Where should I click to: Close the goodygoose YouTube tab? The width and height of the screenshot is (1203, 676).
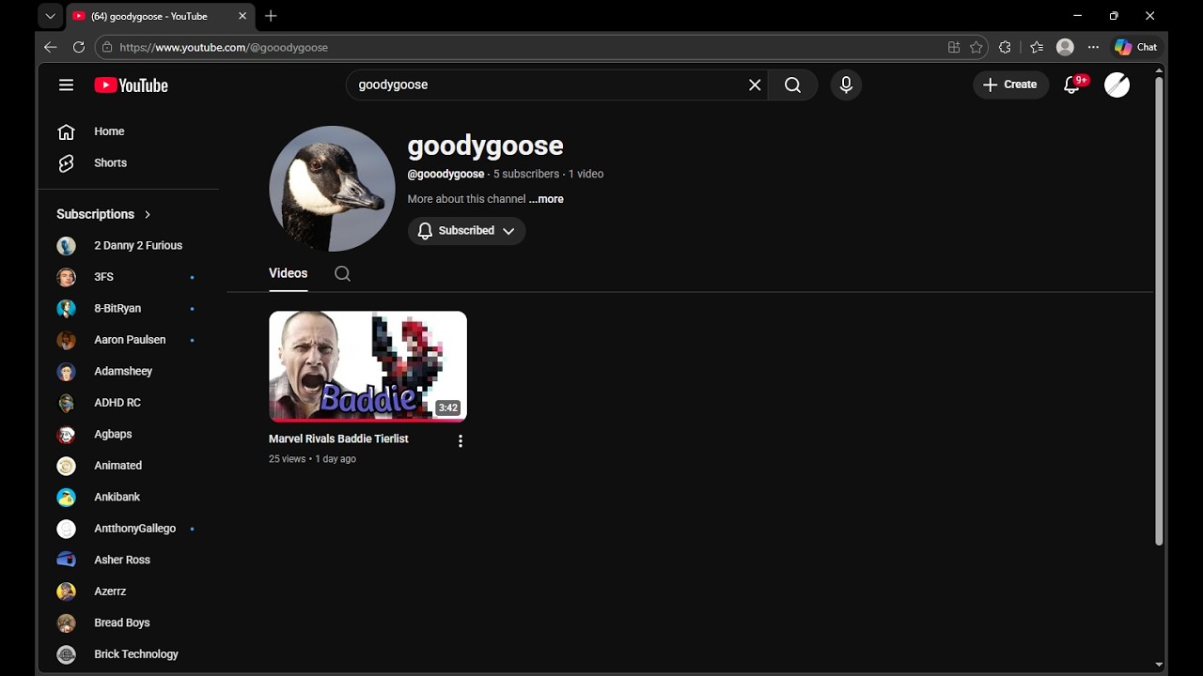click(242, 16)
